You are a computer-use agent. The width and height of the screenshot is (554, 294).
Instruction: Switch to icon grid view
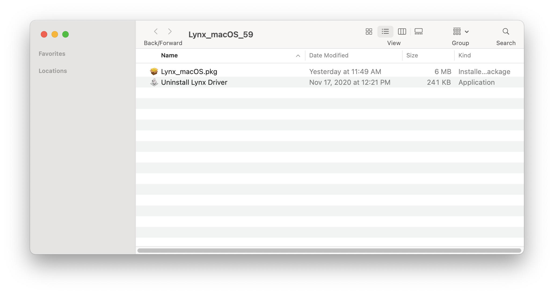[x=369, y=32]
